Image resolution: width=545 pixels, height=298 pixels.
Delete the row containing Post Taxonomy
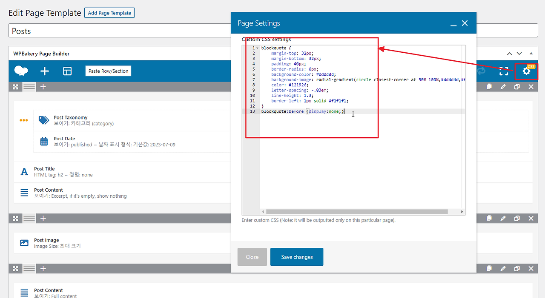click(531, 87)
